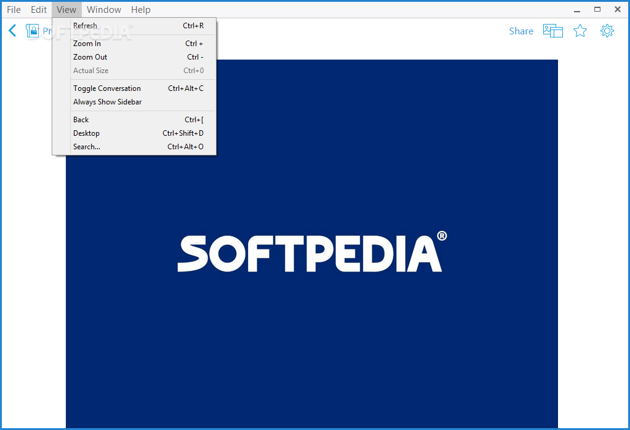Open the Help menu
Viewport: 630px width, 430px height.
(141, 10)
